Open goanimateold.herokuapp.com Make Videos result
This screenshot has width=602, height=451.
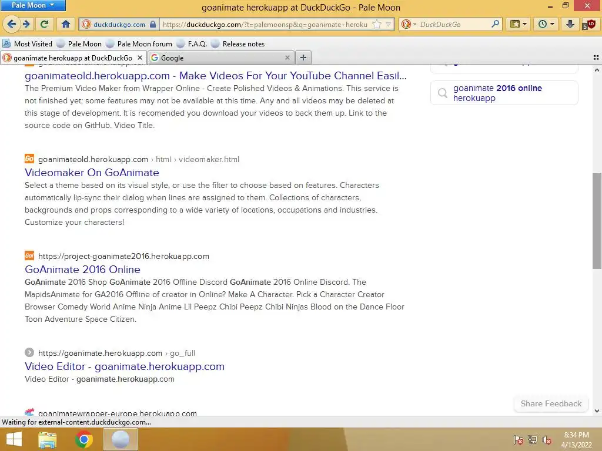215,76
